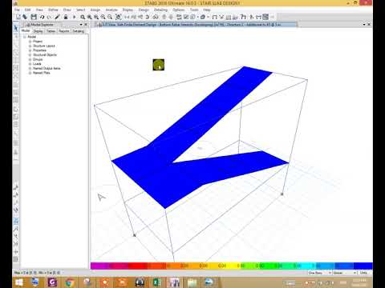Click the Redo toolbar icon
The width and height of the screenshot is (385, 288).
[49, 17]
